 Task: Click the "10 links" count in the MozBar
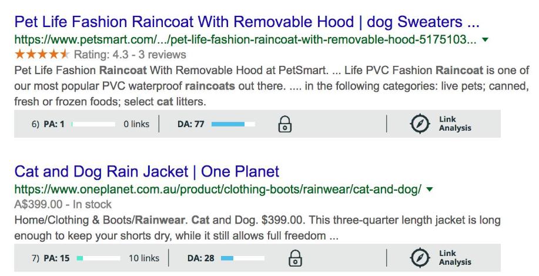pyautogui.click(x=144, y=258)
